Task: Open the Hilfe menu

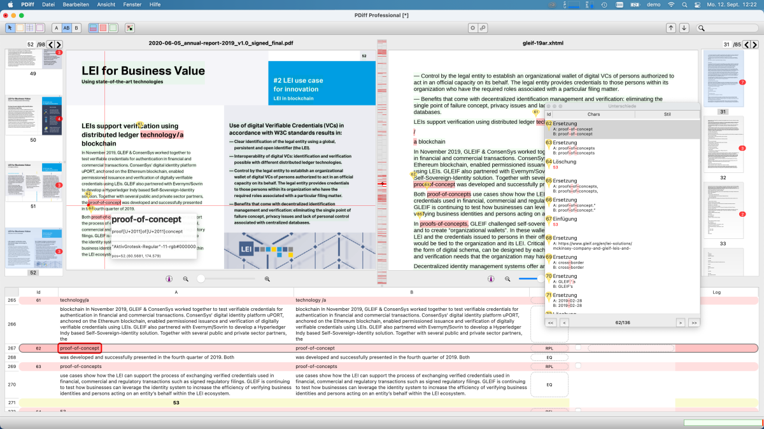Action: point(155,4)
